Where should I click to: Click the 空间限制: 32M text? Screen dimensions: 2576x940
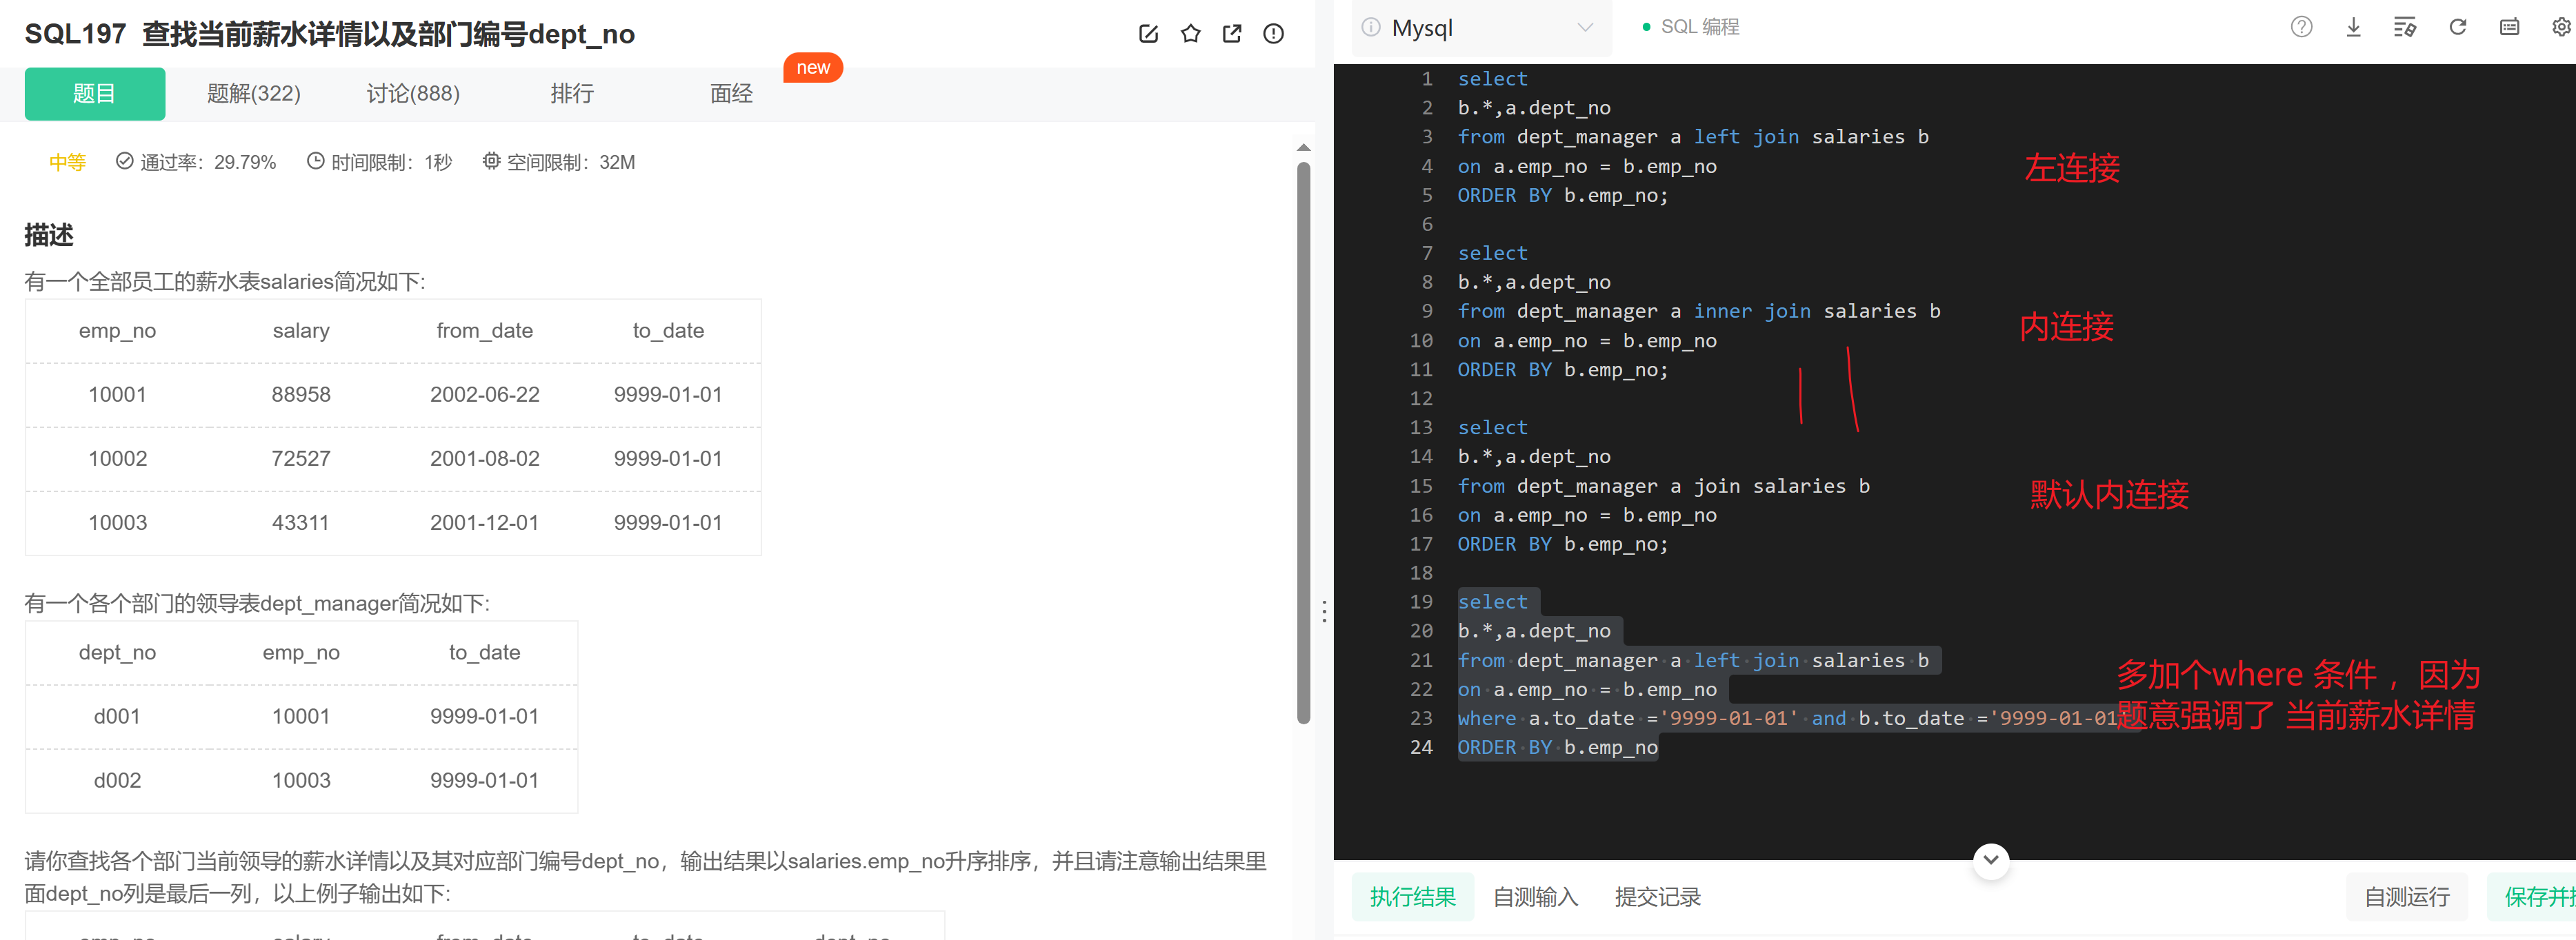[559, 162]
